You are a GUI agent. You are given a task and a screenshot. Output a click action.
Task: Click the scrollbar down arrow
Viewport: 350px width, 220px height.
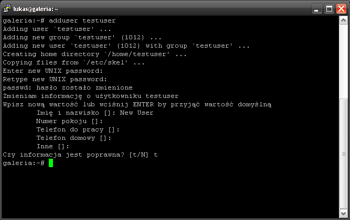coord(343,213)
